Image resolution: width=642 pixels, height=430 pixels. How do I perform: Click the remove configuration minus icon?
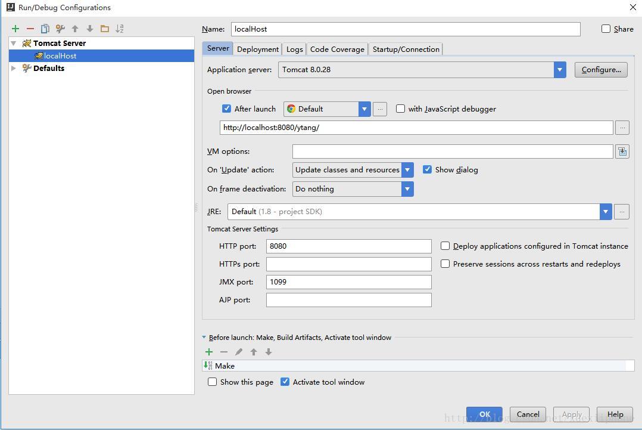pos(30,29)
